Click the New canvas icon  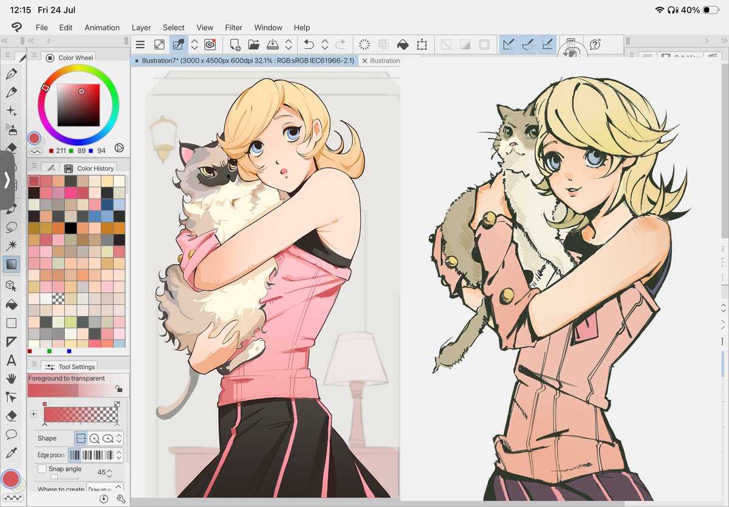[235, 44]
